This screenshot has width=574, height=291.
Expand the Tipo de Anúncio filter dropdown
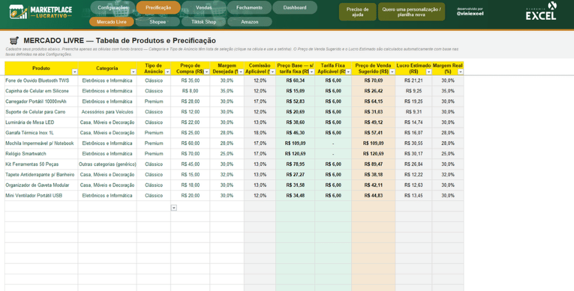(x=167, y=72)
